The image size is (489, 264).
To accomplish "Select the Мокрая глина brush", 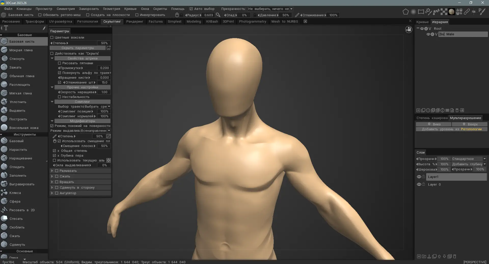I will coord(24,50).
